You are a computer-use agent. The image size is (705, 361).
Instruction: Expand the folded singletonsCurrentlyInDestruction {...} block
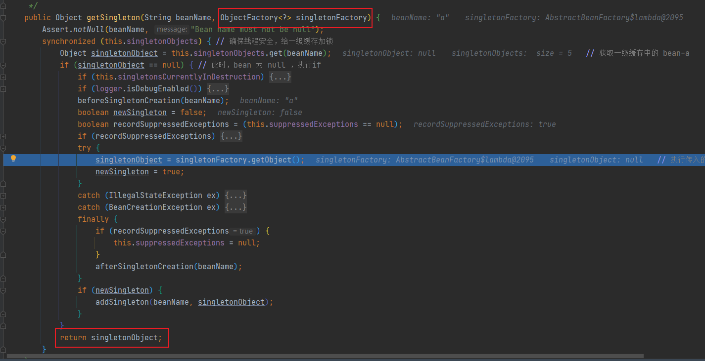coord(281,77)
